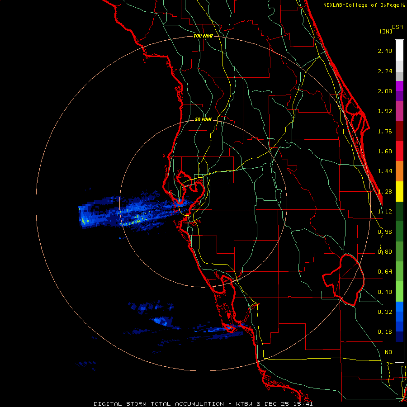Click the 2.24 legend value
The width and height of the screenshot is (407, 407).
coord(385,71)
